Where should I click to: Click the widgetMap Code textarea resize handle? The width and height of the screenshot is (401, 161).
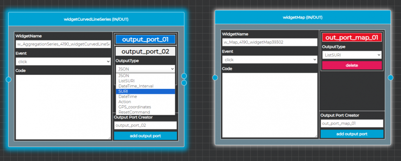315,136
